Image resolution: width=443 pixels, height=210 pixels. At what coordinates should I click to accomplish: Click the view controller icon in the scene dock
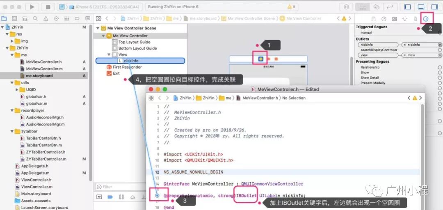click(x=261, y=59)
